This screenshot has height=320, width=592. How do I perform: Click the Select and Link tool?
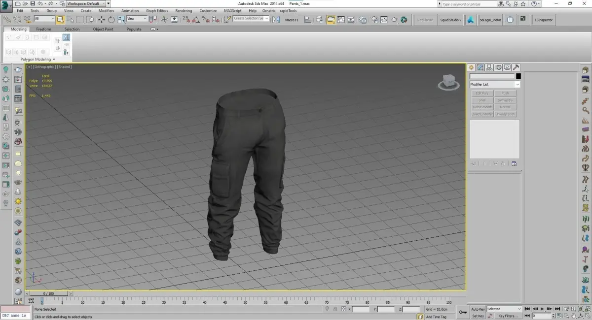click(8, 20)
